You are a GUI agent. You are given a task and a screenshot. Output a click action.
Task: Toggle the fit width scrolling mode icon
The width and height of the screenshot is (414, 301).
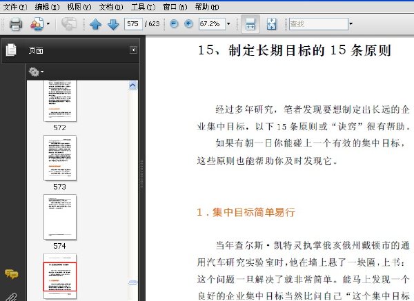point(250,24)
